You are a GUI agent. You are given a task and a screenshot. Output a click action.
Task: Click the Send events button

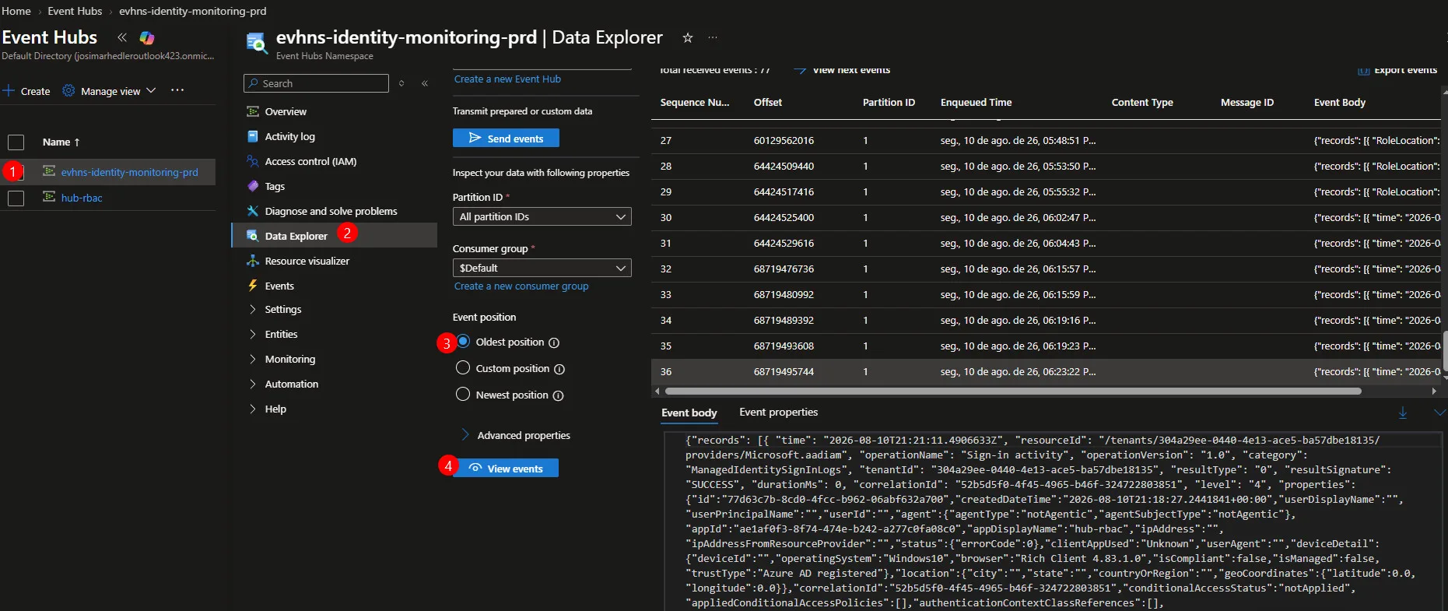point(506,139)
